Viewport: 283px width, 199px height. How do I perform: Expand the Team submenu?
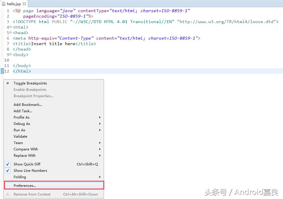pos(18,143)
